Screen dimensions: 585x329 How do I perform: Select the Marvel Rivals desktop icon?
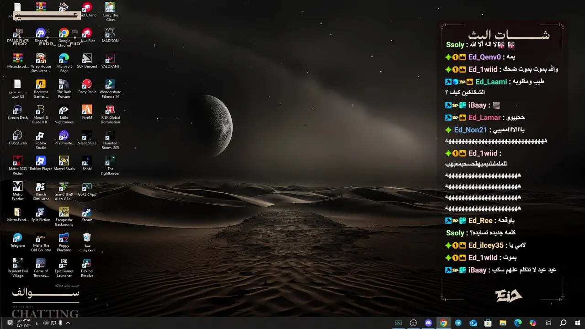click(x=64, y=163)
